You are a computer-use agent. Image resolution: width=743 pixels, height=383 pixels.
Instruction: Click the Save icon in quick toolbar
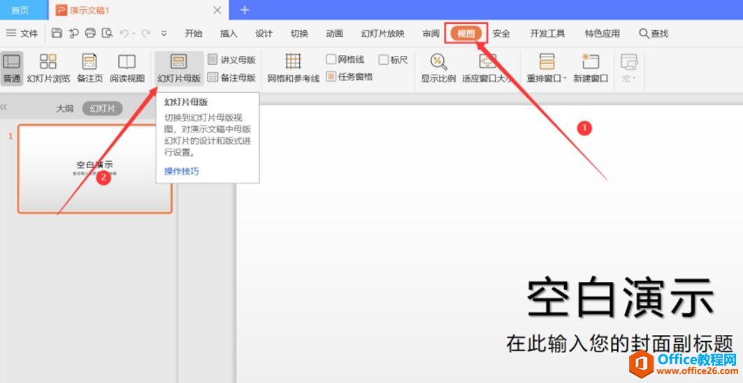(x=57, y=33)
